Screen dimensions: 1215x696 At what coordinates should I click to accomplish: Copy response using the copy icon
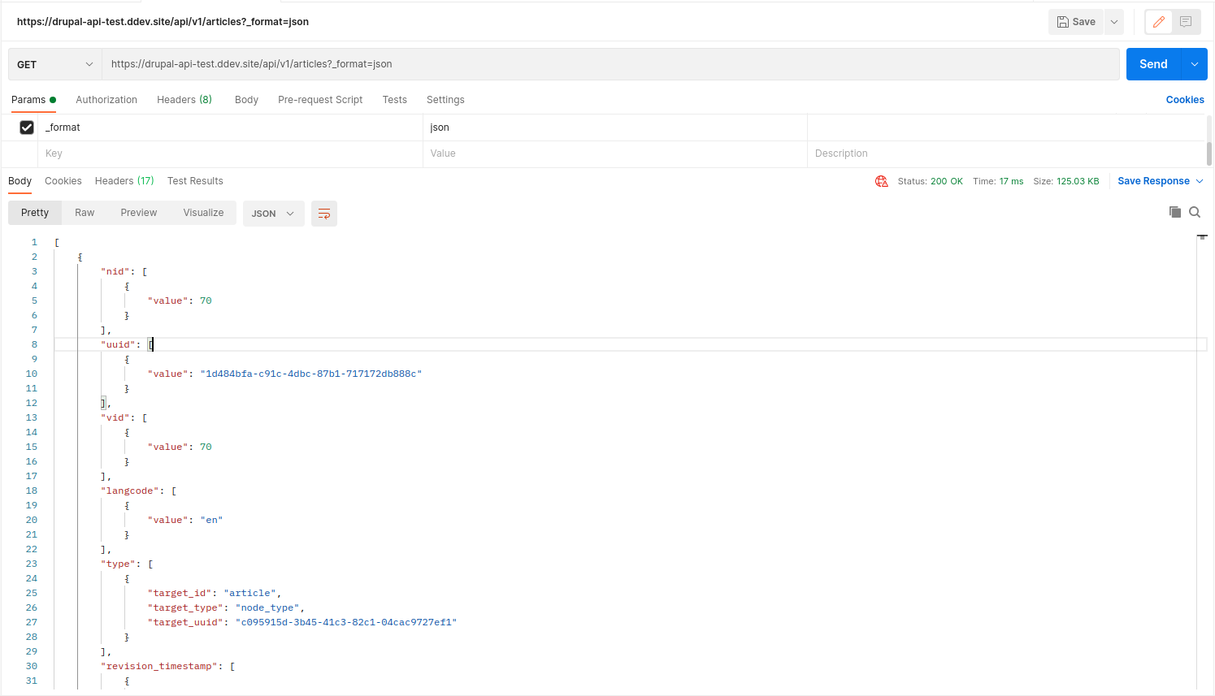coord(1175,212)
